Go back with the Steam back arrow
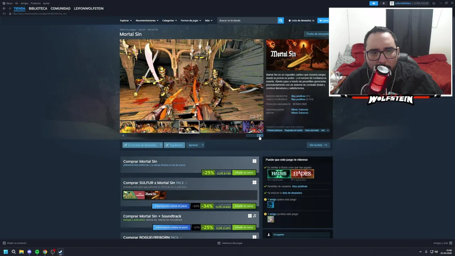 coord(4,9)
